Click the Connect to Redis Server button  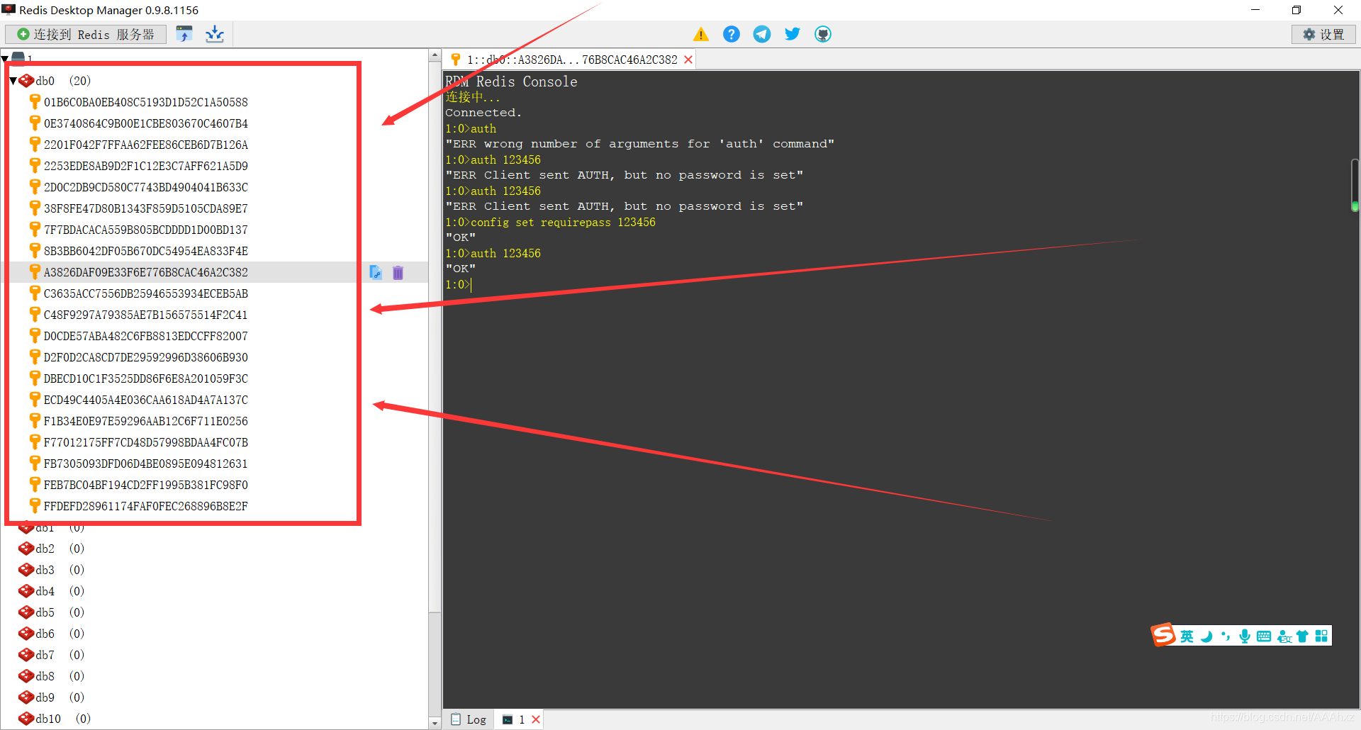pos(86,34)
